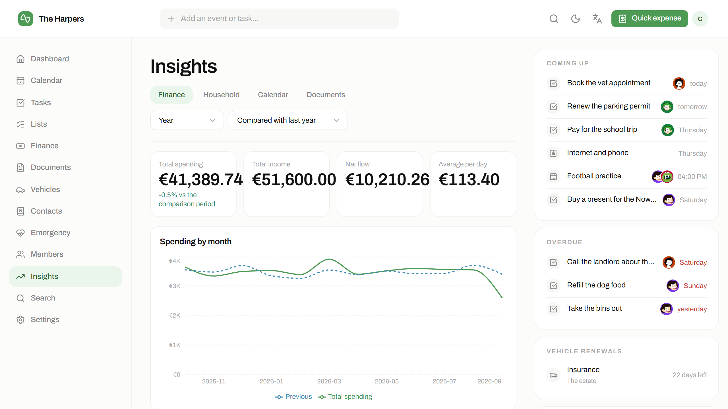Open the Football practice event
The height and width of the screenshot is (409, 728).
point(627,176)
